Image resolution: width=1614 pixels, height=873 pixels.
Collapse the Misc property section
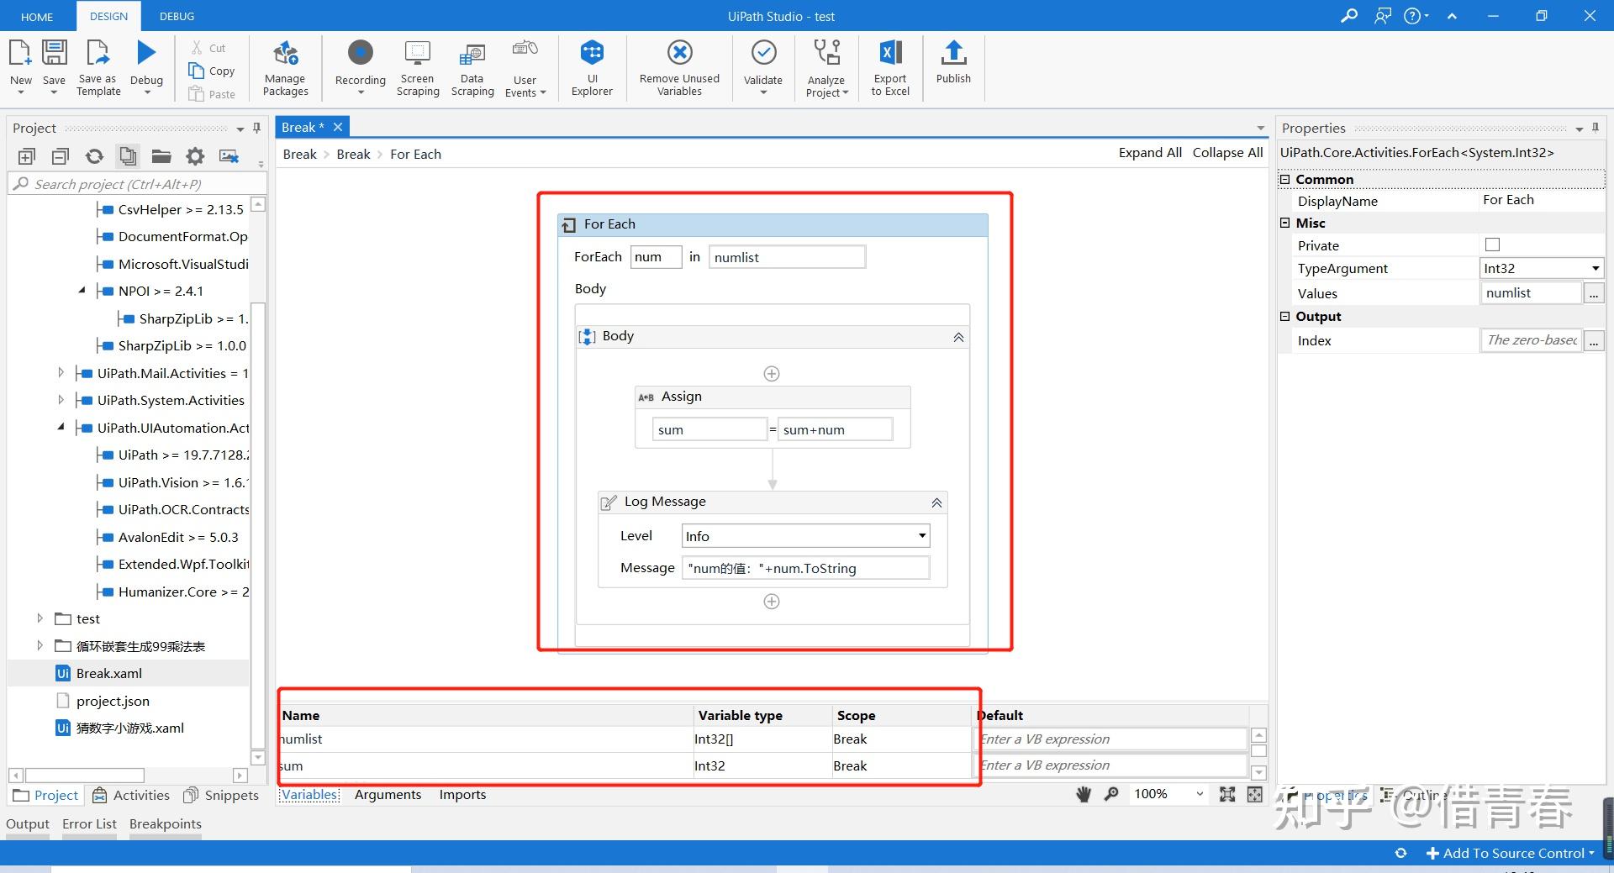pyautogui.click(x=1284, y=223)
